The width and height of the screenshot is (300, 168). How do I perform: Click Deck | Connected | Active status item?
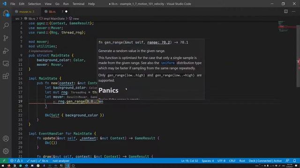tap(265, 161)
